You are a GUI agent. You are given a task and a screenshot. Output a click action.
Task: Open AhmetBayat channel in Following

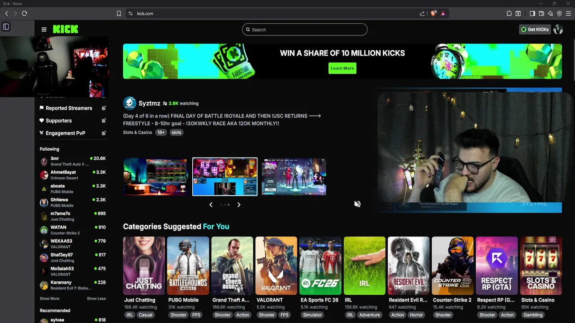(x=72, y=175)
